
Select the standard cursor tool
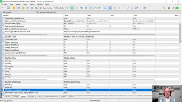pos(110,8)
